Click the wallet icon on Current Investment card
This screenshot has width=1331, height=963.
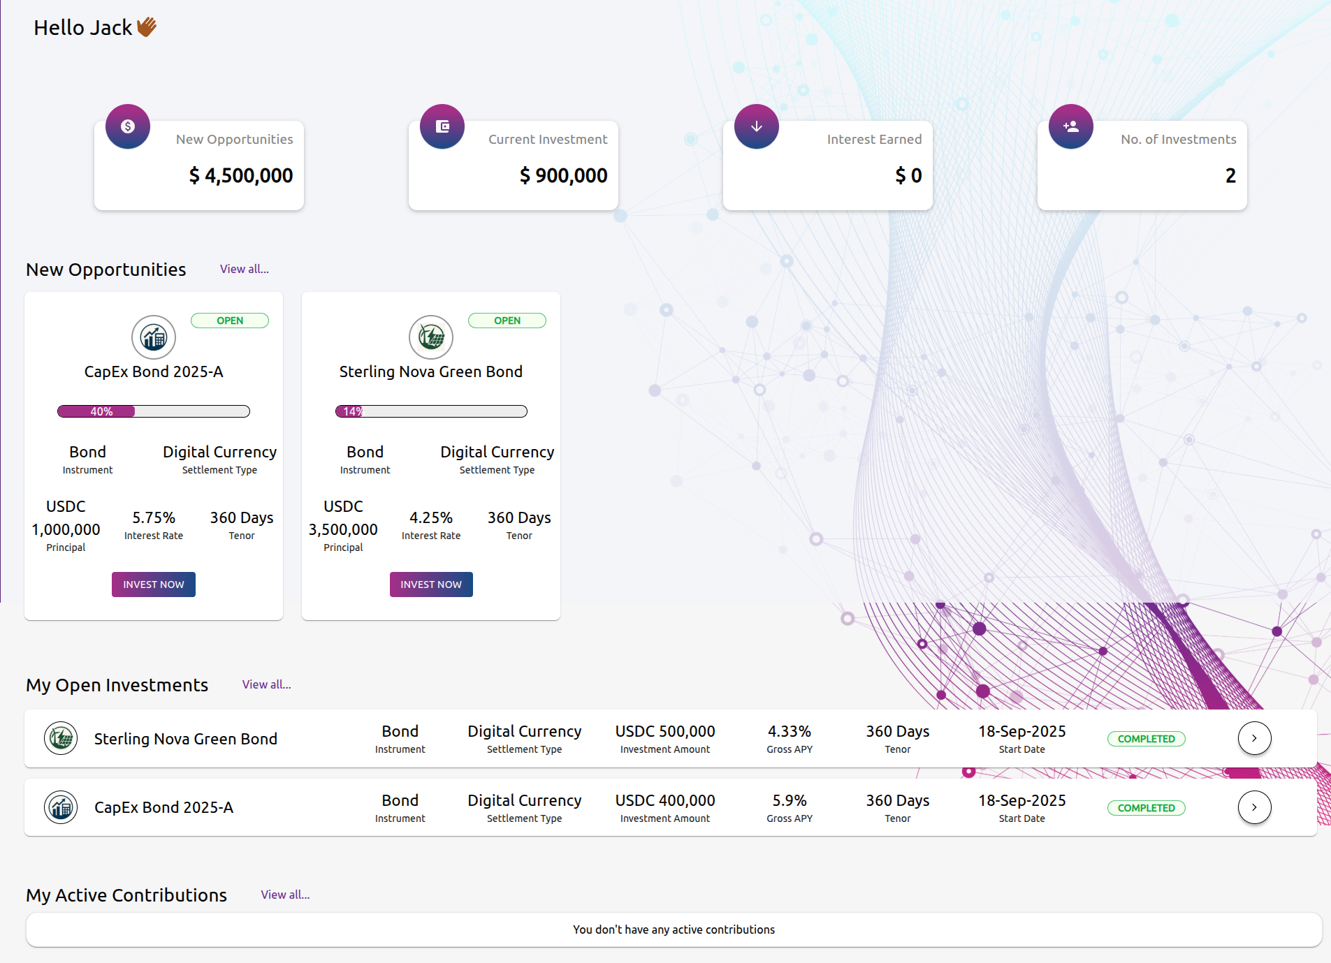pyautogui.click(x=442, y=126)
